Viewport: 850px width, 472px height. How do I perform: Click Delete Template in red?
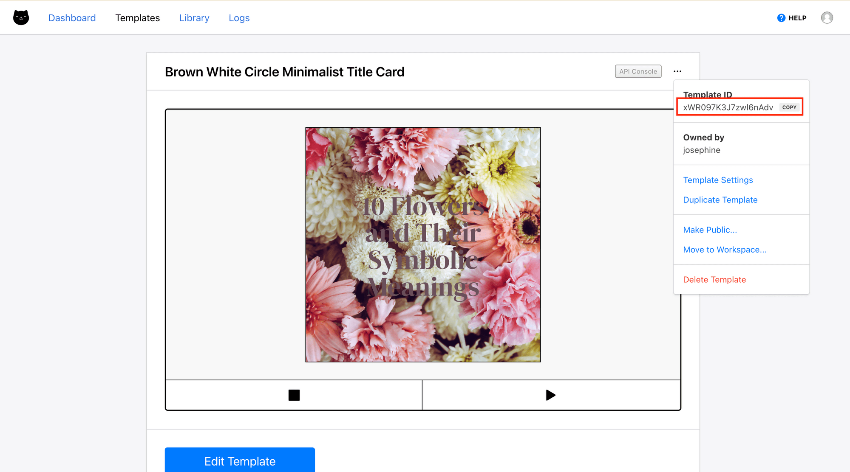tap(714, 280)
